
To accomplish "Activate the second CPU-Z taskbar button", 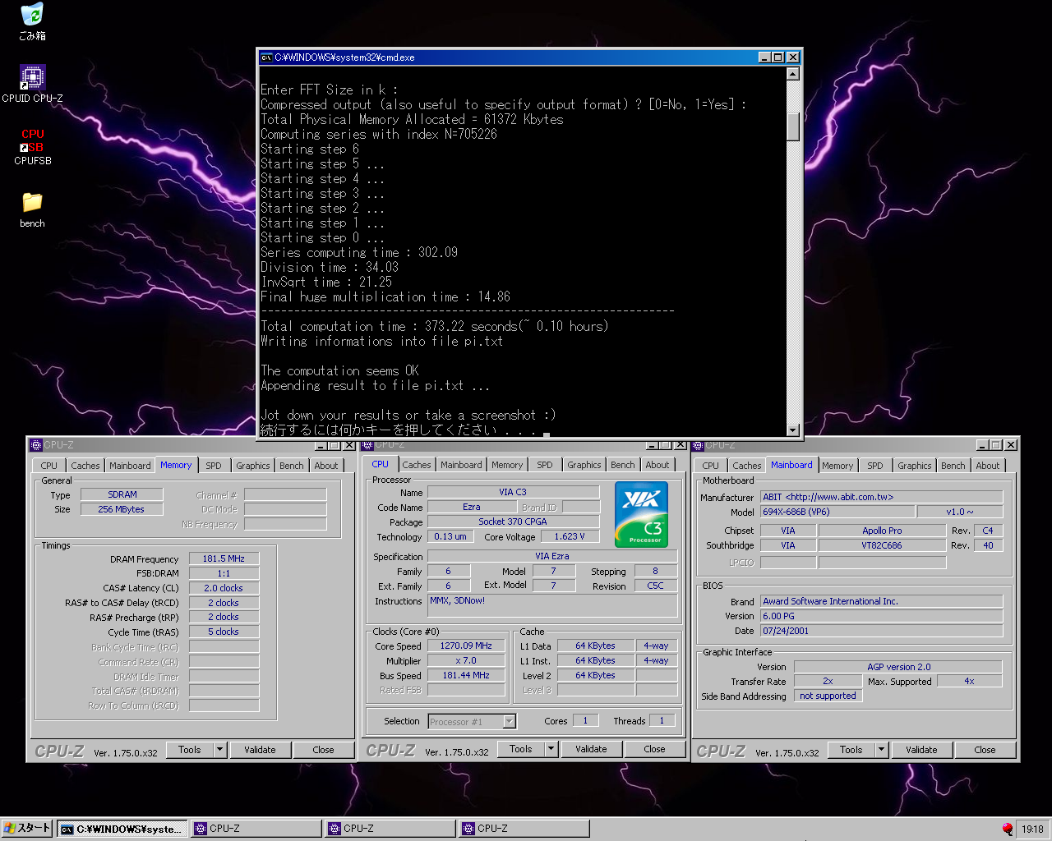I will pyautogui.click(x=390, y=829).
